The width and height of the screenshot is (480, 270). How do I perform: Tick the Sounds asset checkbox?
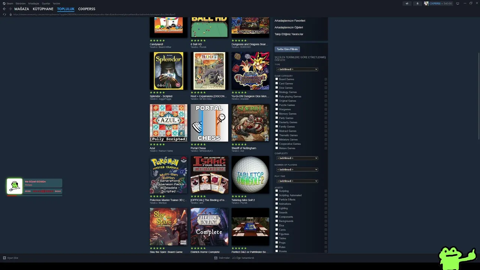(277, 213)
